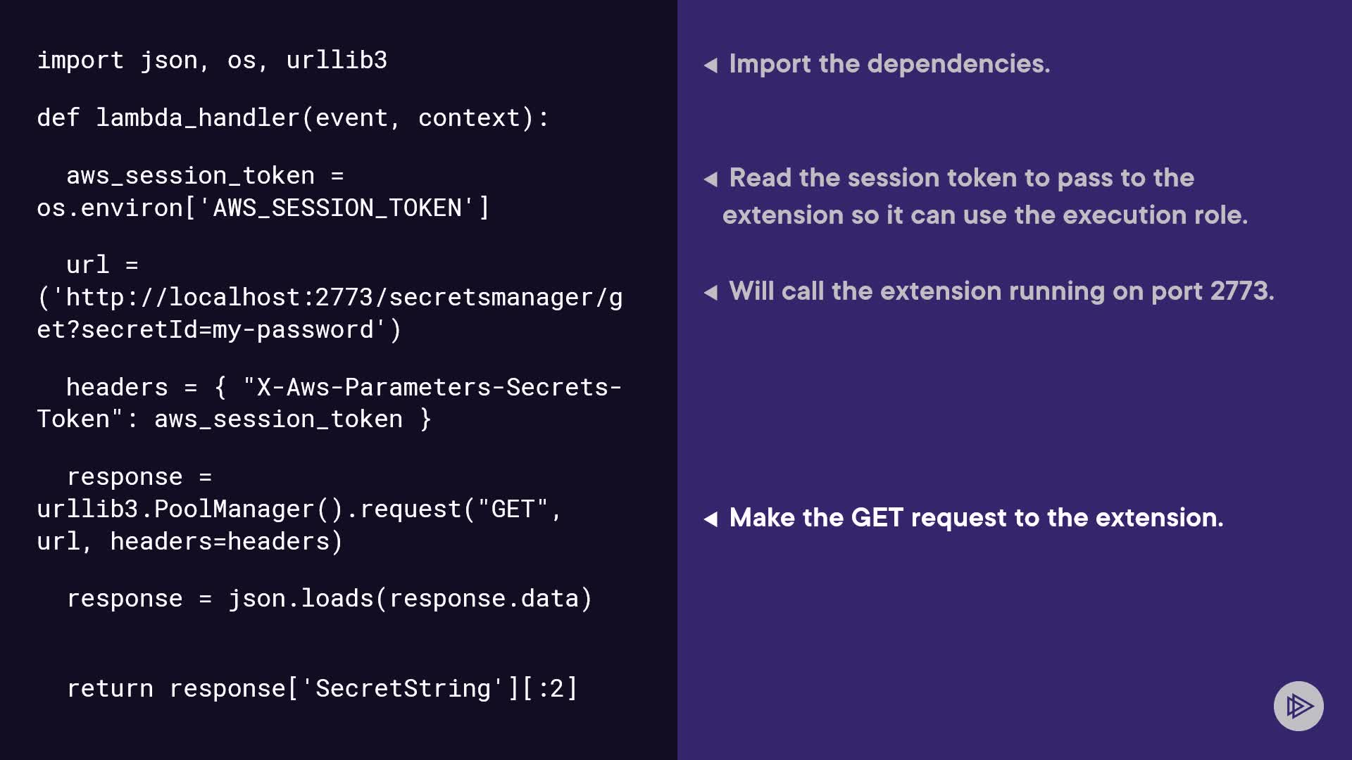Viewport: 1352px width, 760px height.
Task: Click the return response['SecretString'] line
Action: point(322,689)
